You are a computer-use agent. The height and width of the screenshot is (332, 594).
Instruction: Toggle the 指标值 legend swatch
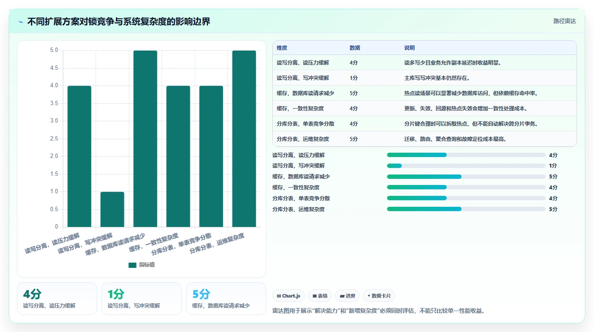132,265
